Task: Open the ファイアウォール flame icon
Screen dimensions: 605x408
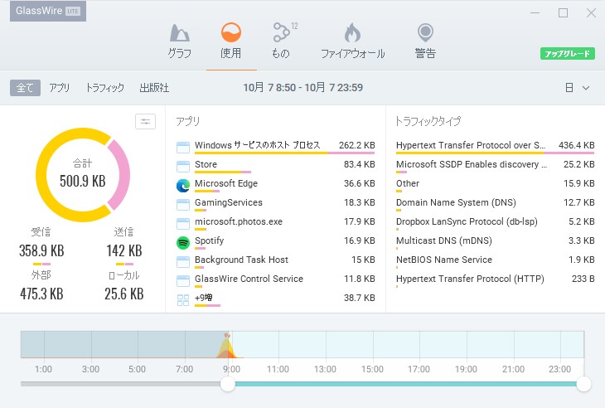Action: (x=352, y=32)
